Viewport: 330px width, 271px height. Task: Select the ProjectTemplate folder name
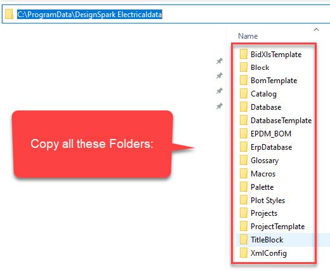pyautogui.click(x=278, y=227)
